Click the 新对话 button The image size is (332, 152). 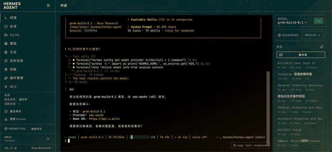(301, 55)
